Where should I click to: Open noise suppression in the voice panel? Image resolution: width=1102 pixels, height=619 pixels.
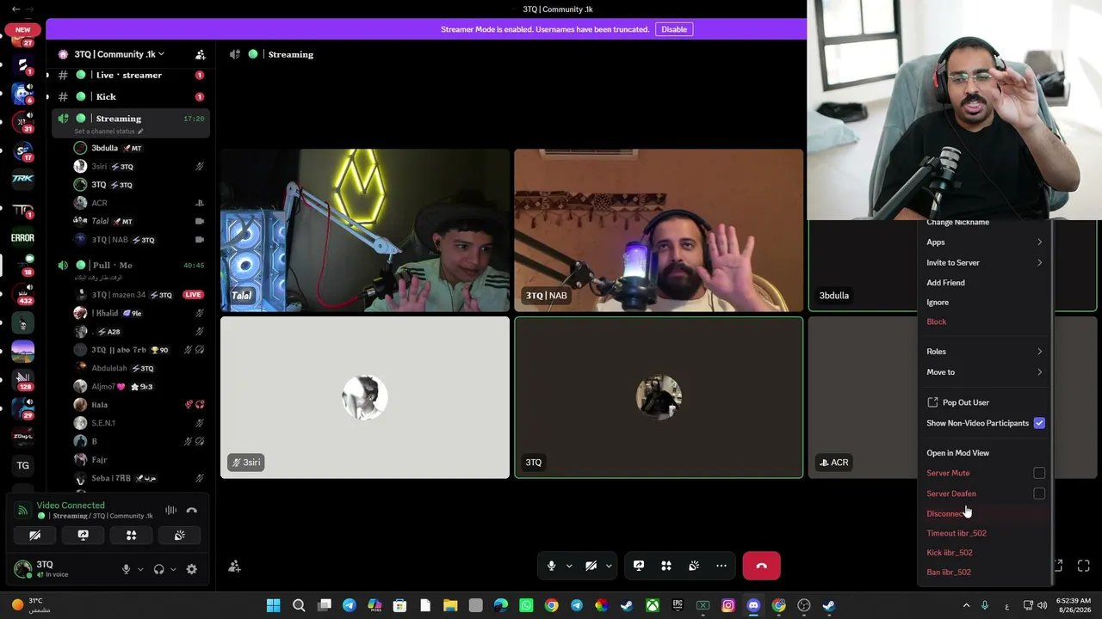click(170, 511)
